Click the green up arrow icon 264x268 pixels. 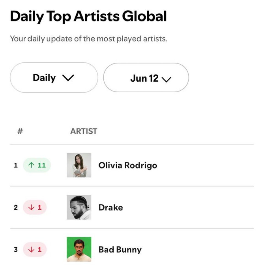tap(31, 165)
